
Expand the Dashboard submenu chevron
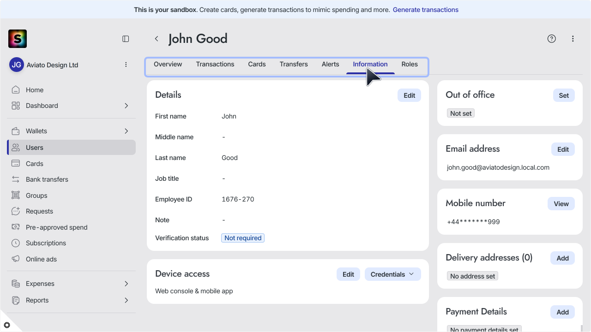pyautogui.click(x=127, y=106)
